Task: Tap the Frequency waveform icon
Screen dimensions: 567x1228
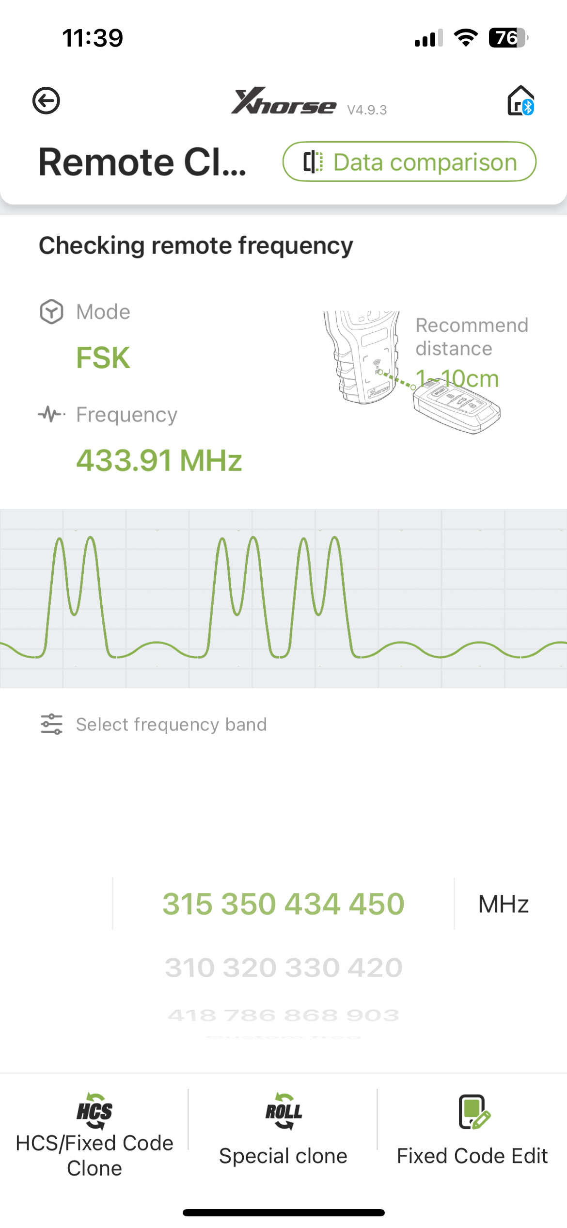Action: tap(51, 415)
